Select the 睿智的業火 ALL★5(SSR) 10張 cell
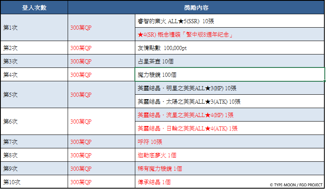 pos(229,21)
